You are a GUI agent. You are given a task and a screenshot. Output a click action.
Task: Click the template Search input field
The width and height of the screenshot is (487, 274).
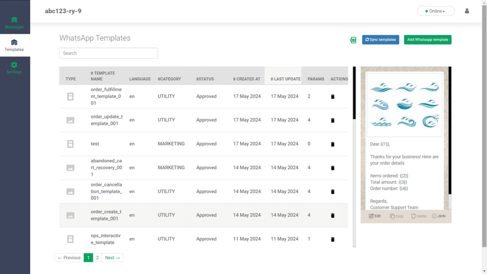pos(108,53)
